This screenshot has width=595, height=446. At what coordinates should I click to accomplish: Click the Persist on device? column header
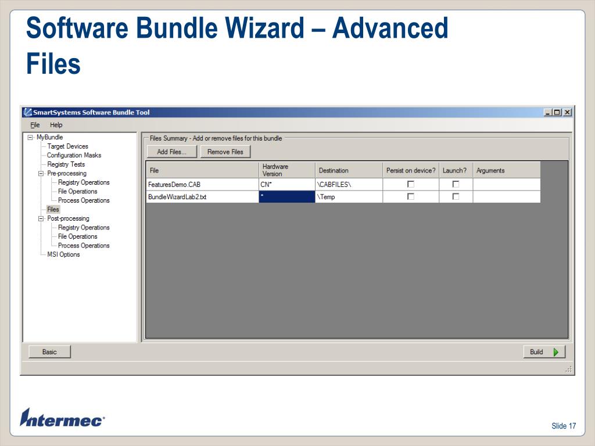point(411,170)
